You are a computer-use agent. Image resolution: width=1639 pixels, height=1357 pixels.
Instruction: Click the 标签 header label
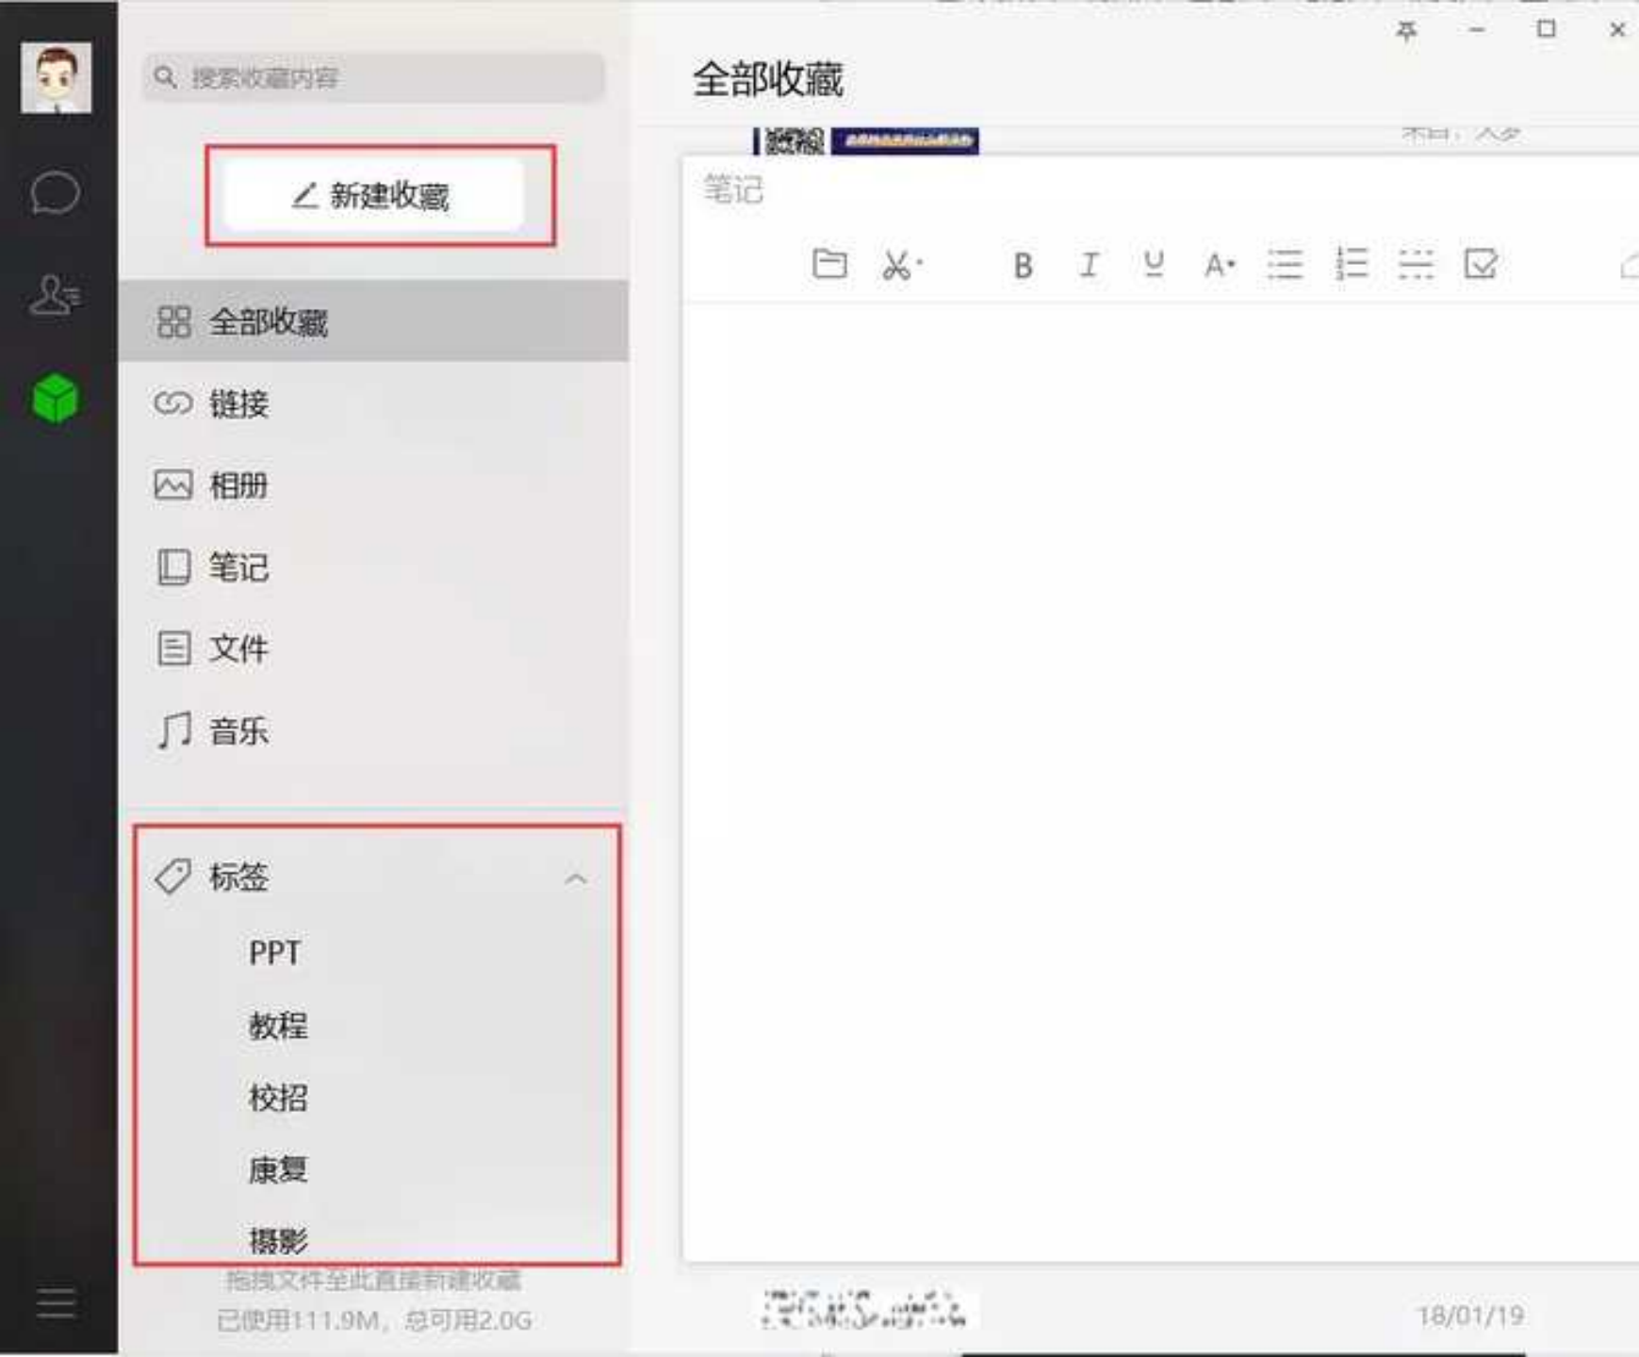[238, 876]
